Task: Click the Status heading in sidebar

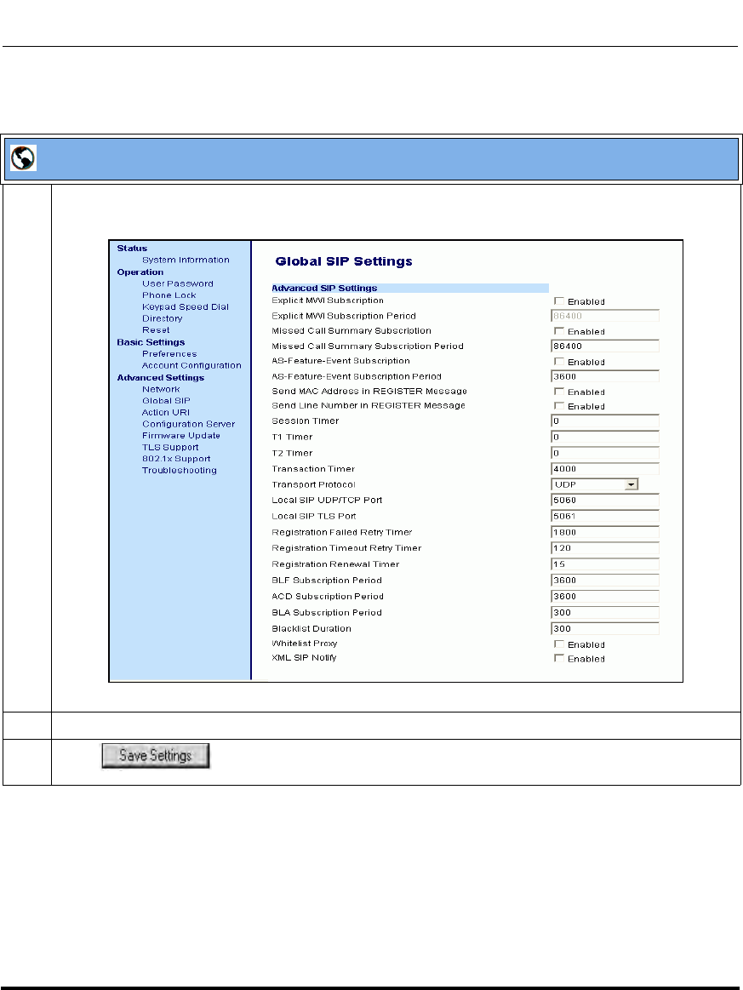Action: 132,249
